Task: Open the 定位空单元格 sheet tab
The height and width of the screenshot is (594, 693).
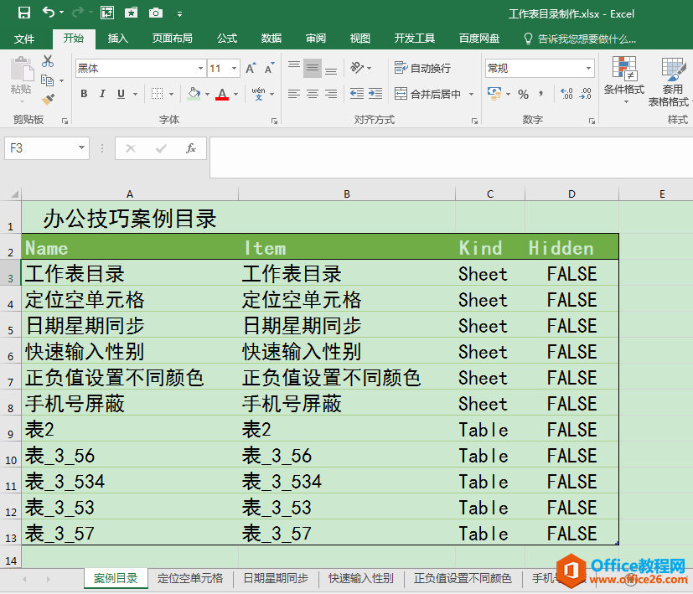Action: [190, 579]
